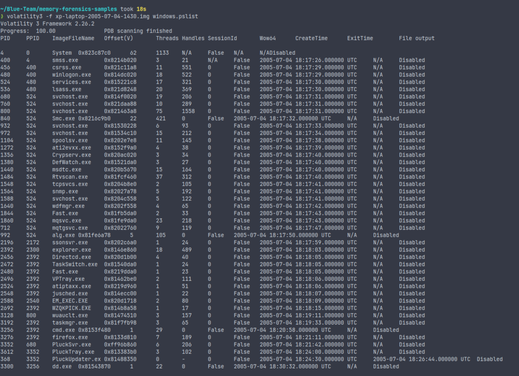
Task: Click the Offset(V) column header
Action: (x=119, y=39)
